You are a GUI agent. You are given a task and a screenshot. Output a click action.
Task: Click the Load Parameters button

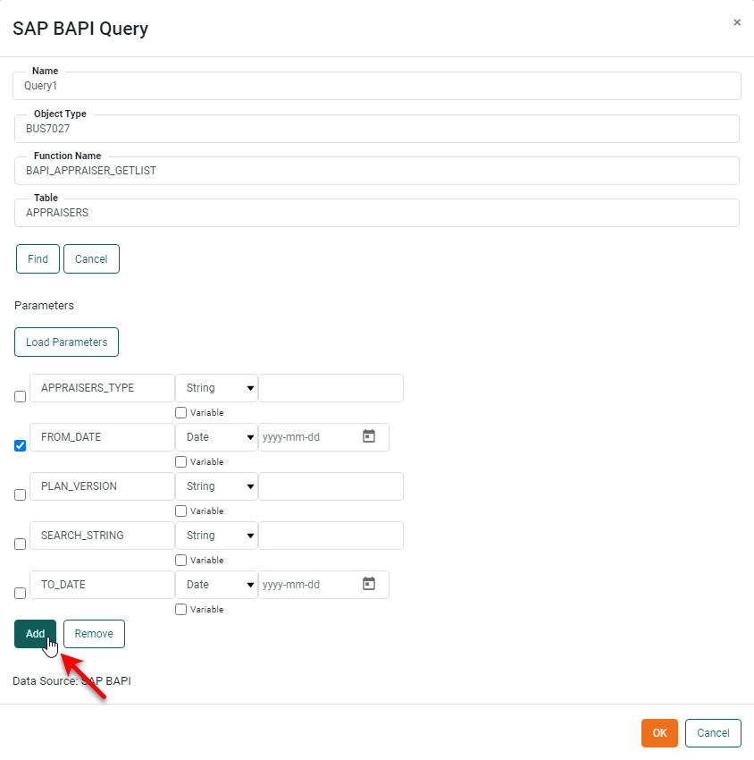point(66,342)
